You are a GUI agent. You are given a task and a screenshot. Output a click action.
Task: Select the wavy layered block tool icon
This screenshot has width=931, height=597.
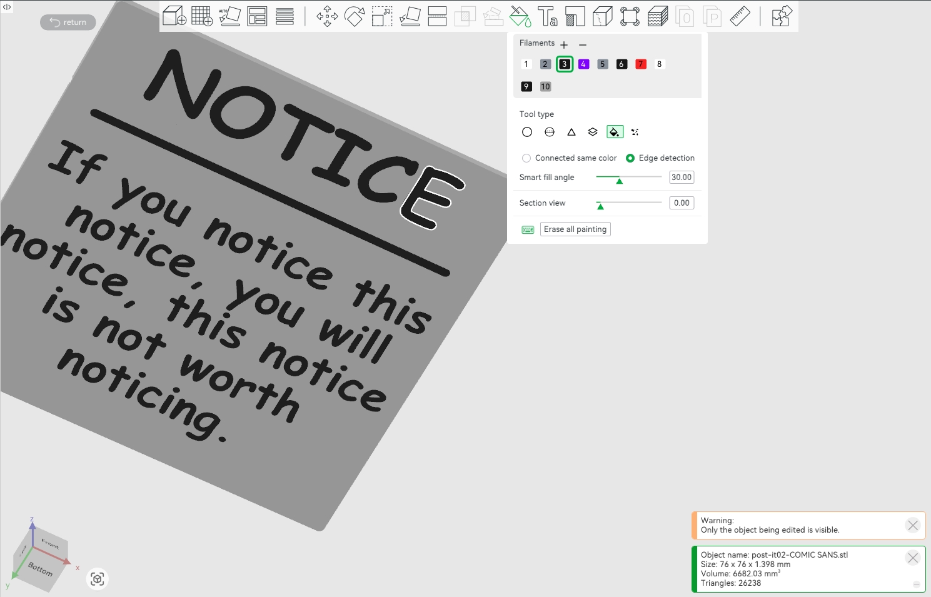(657, 16)
